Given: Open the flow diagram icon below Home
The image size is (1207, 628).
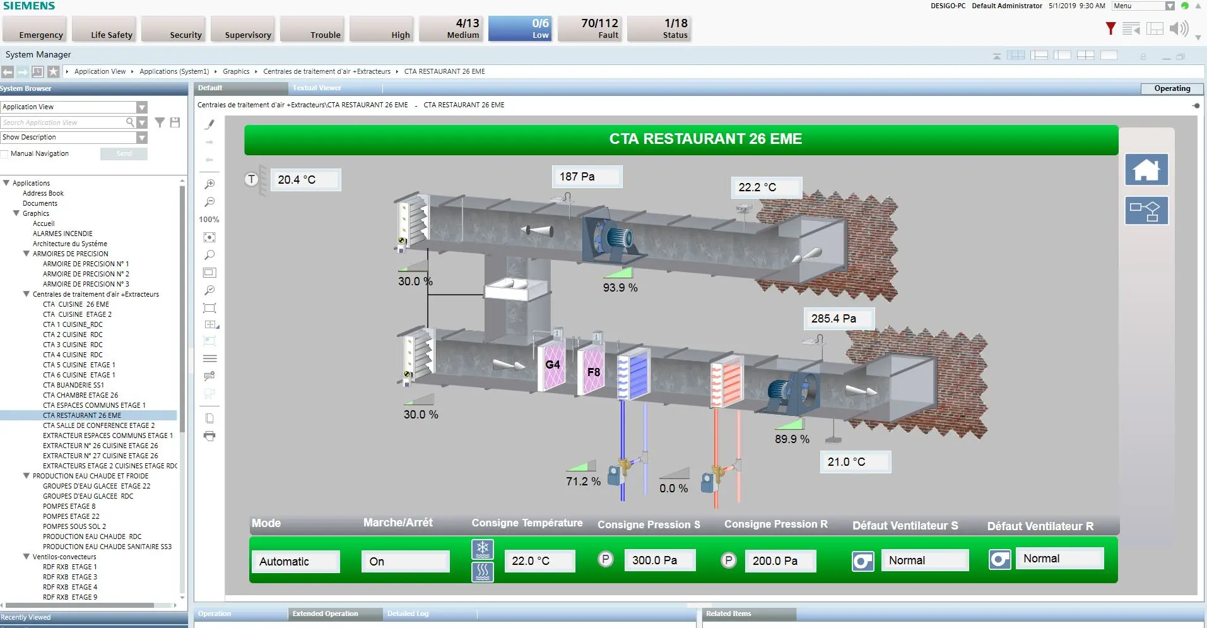Looking at the screenshot, I should point(1146,211).
